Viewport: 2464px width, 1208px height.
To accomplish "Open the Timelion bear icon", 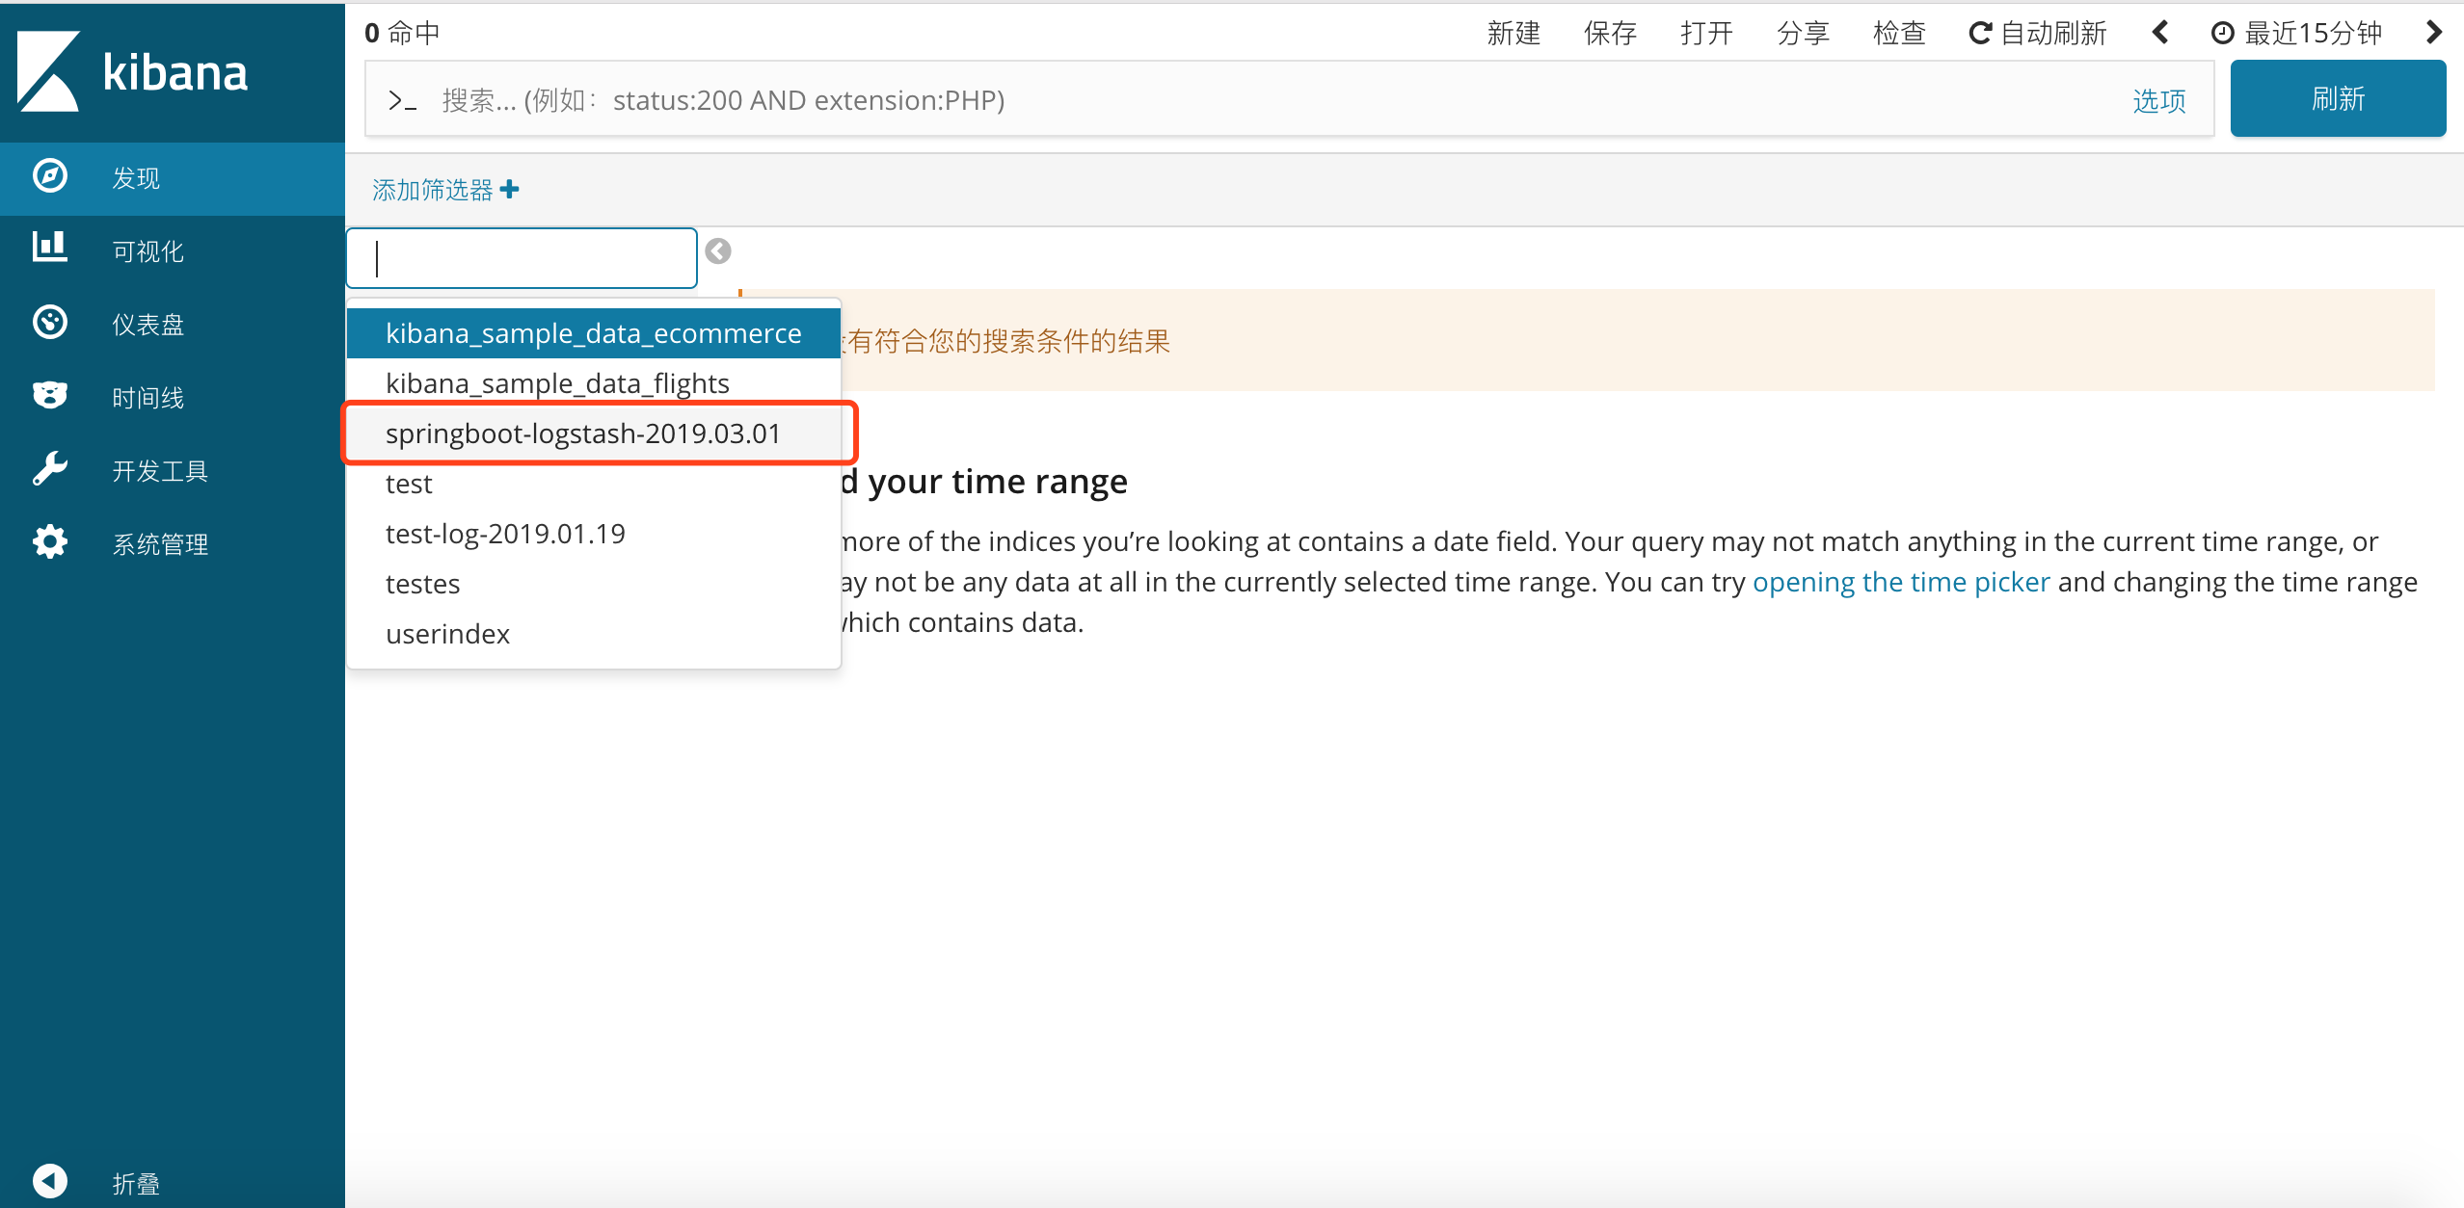I will (49, 395).
